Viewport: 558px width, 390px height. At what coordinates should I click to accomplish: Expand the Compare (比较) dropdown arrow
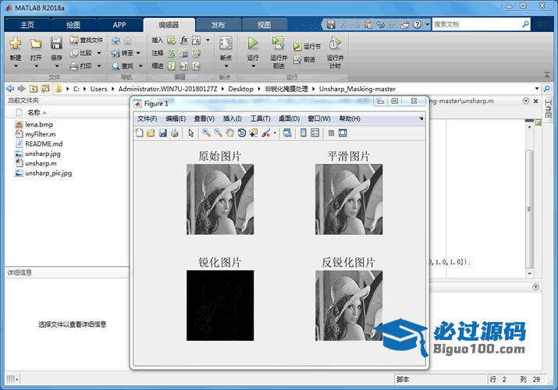click(99, 53)
